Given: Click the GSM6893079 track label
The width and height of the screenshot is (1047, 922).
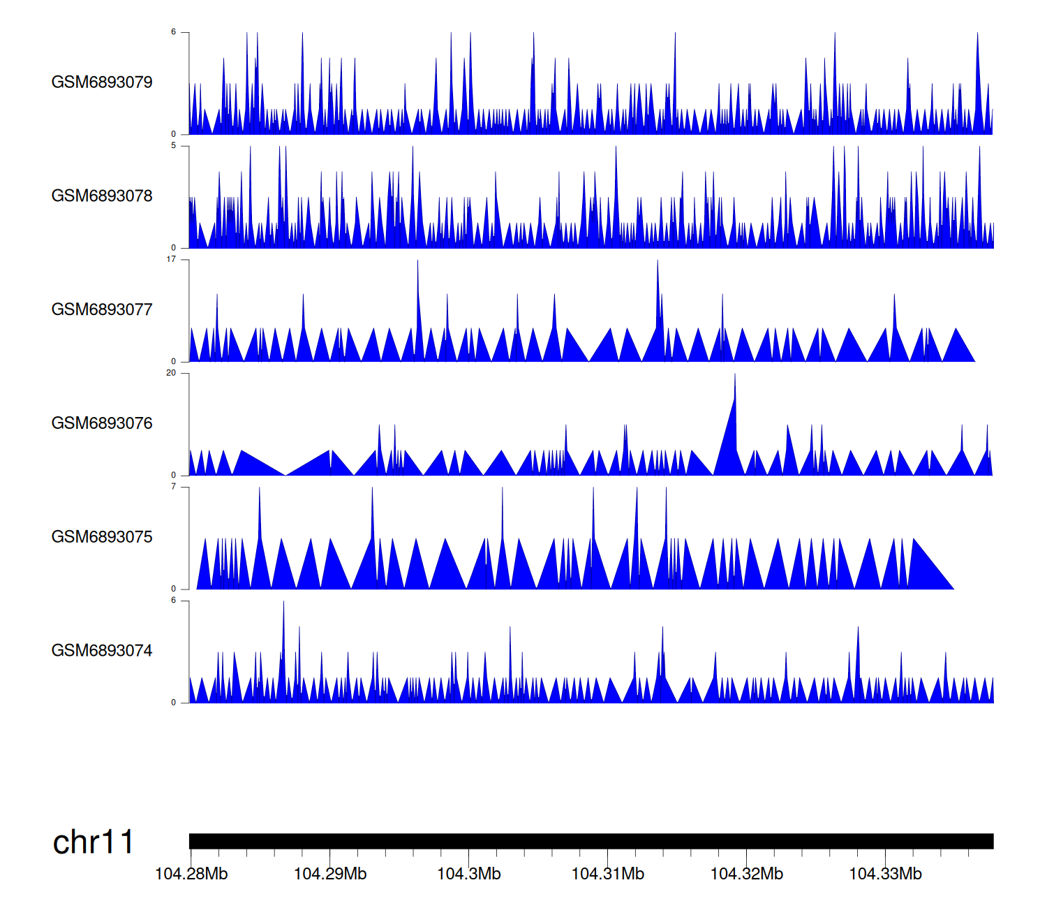Looking at the screenshot, I should pos(102,82).
